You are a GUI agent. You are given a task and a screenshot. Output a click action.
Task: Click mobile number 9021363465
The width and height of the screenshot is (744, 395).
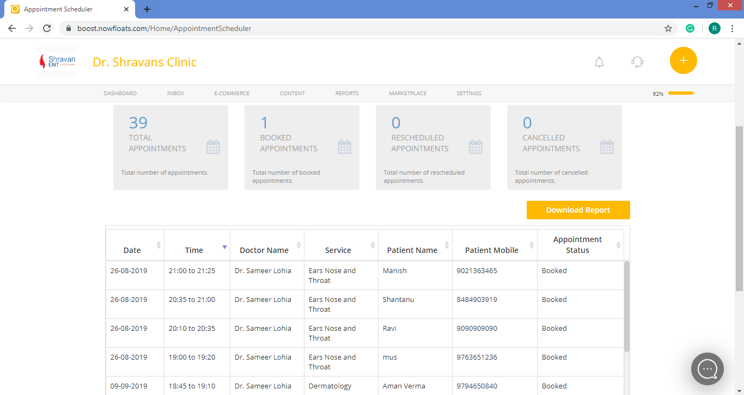(477, 270)
